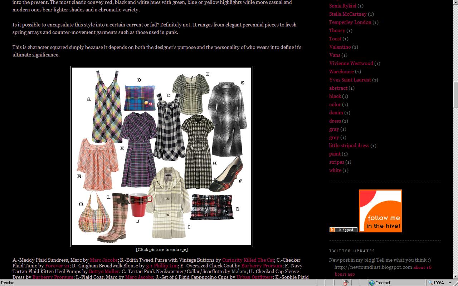458x286 pixels.
Task: Open the plaid fashion collage picture
Action: click(162, 156)
